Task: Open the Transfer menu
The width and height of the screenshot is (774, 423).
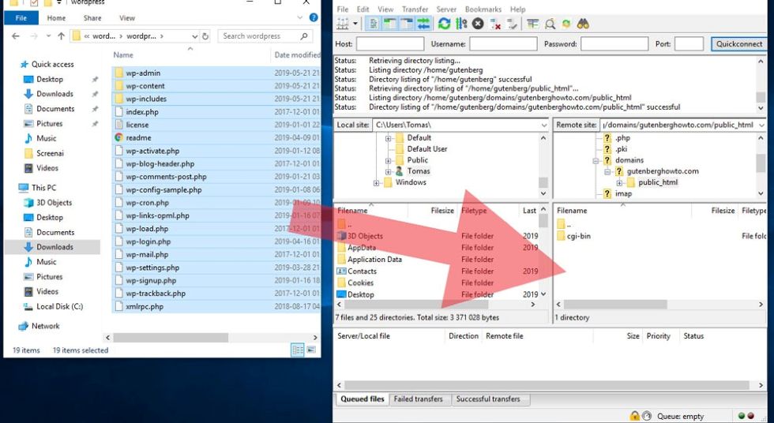Action: (415, 9)
